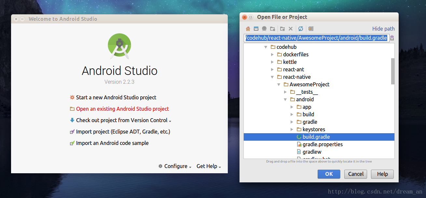Collapse the react-native folder
Screen dimensions: 426x198
272,77
